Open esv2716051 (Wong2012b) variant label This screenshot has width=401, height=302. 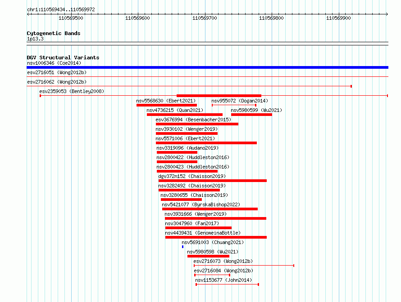57,72
